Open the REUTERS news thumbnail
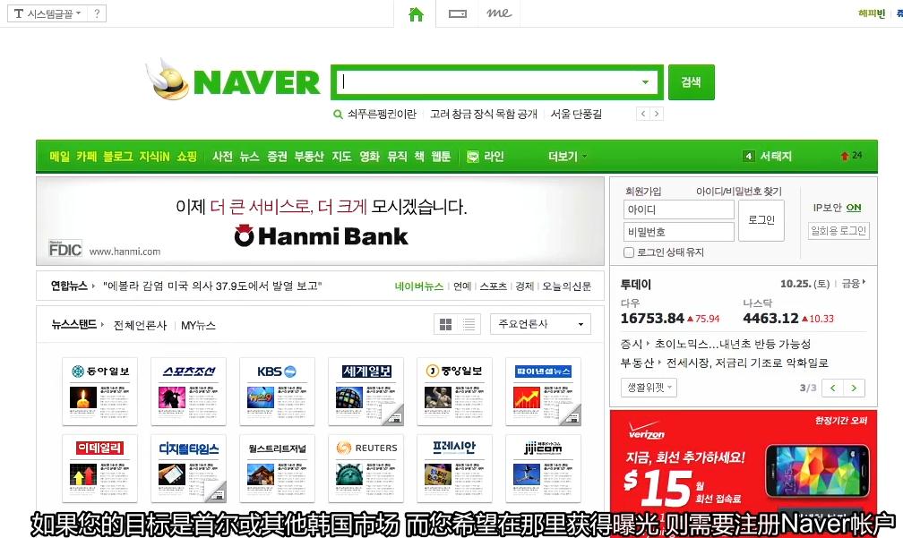This screenshot has height=538, width=903. [365, 468]
